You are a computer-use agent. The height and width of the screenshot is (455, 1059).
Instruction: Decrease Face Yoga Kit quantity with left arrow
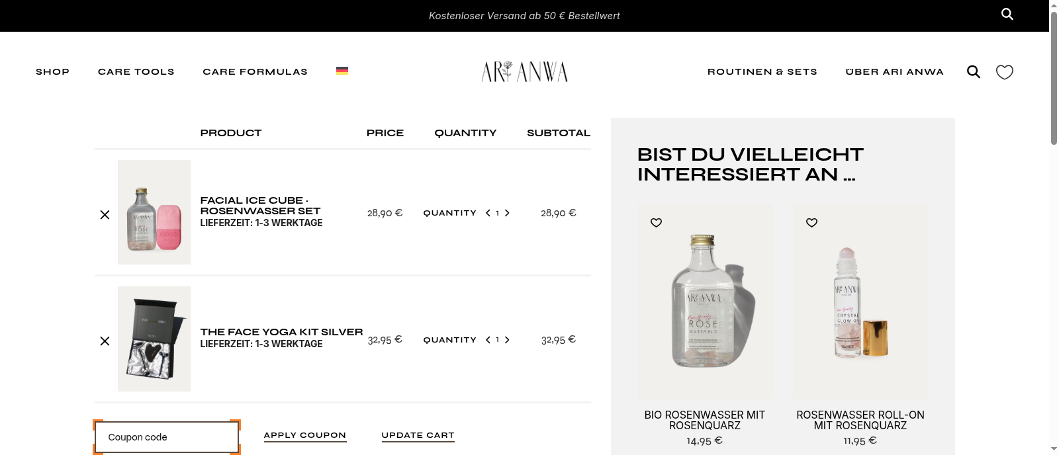coord(488,340)
